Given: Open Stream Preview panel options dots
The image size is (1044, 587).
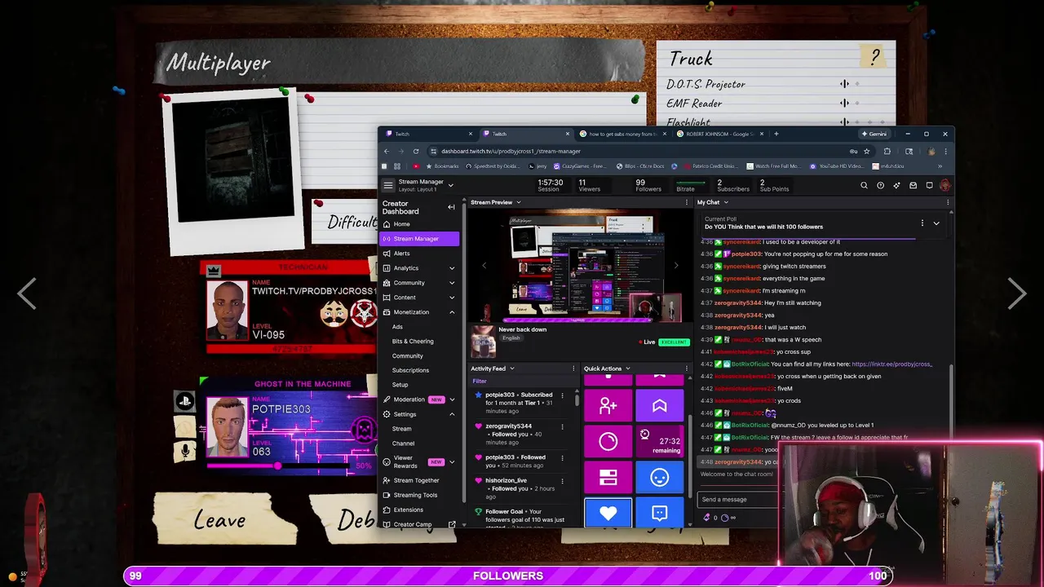Looking at the screenshot, I should click(x=687, y=202).
